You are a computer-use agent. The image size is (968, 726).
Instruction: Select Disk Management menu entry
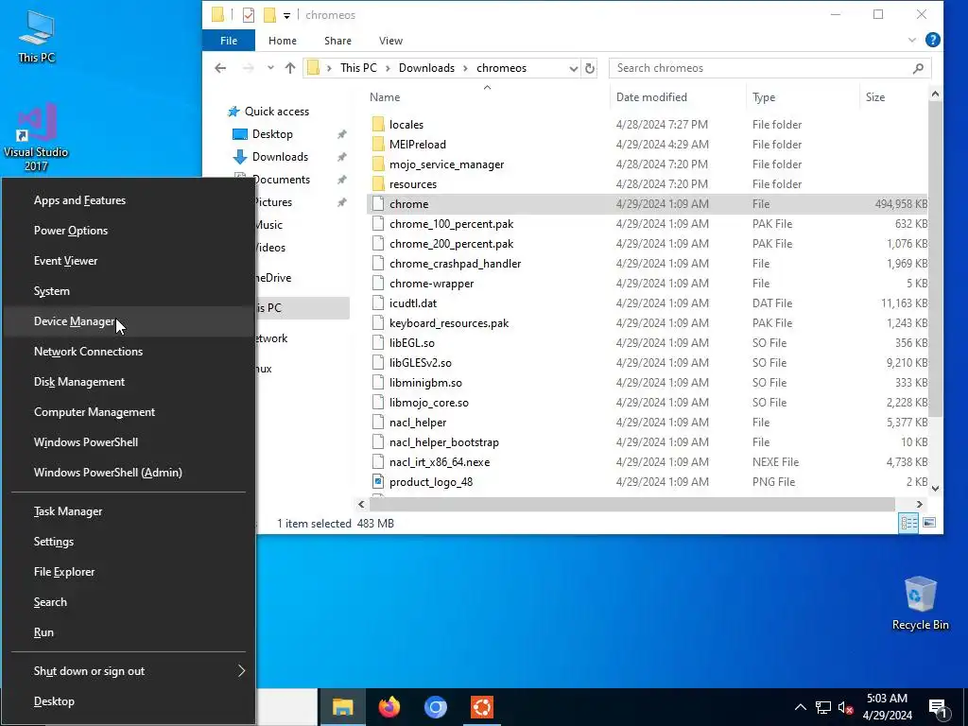pos(128,382)
